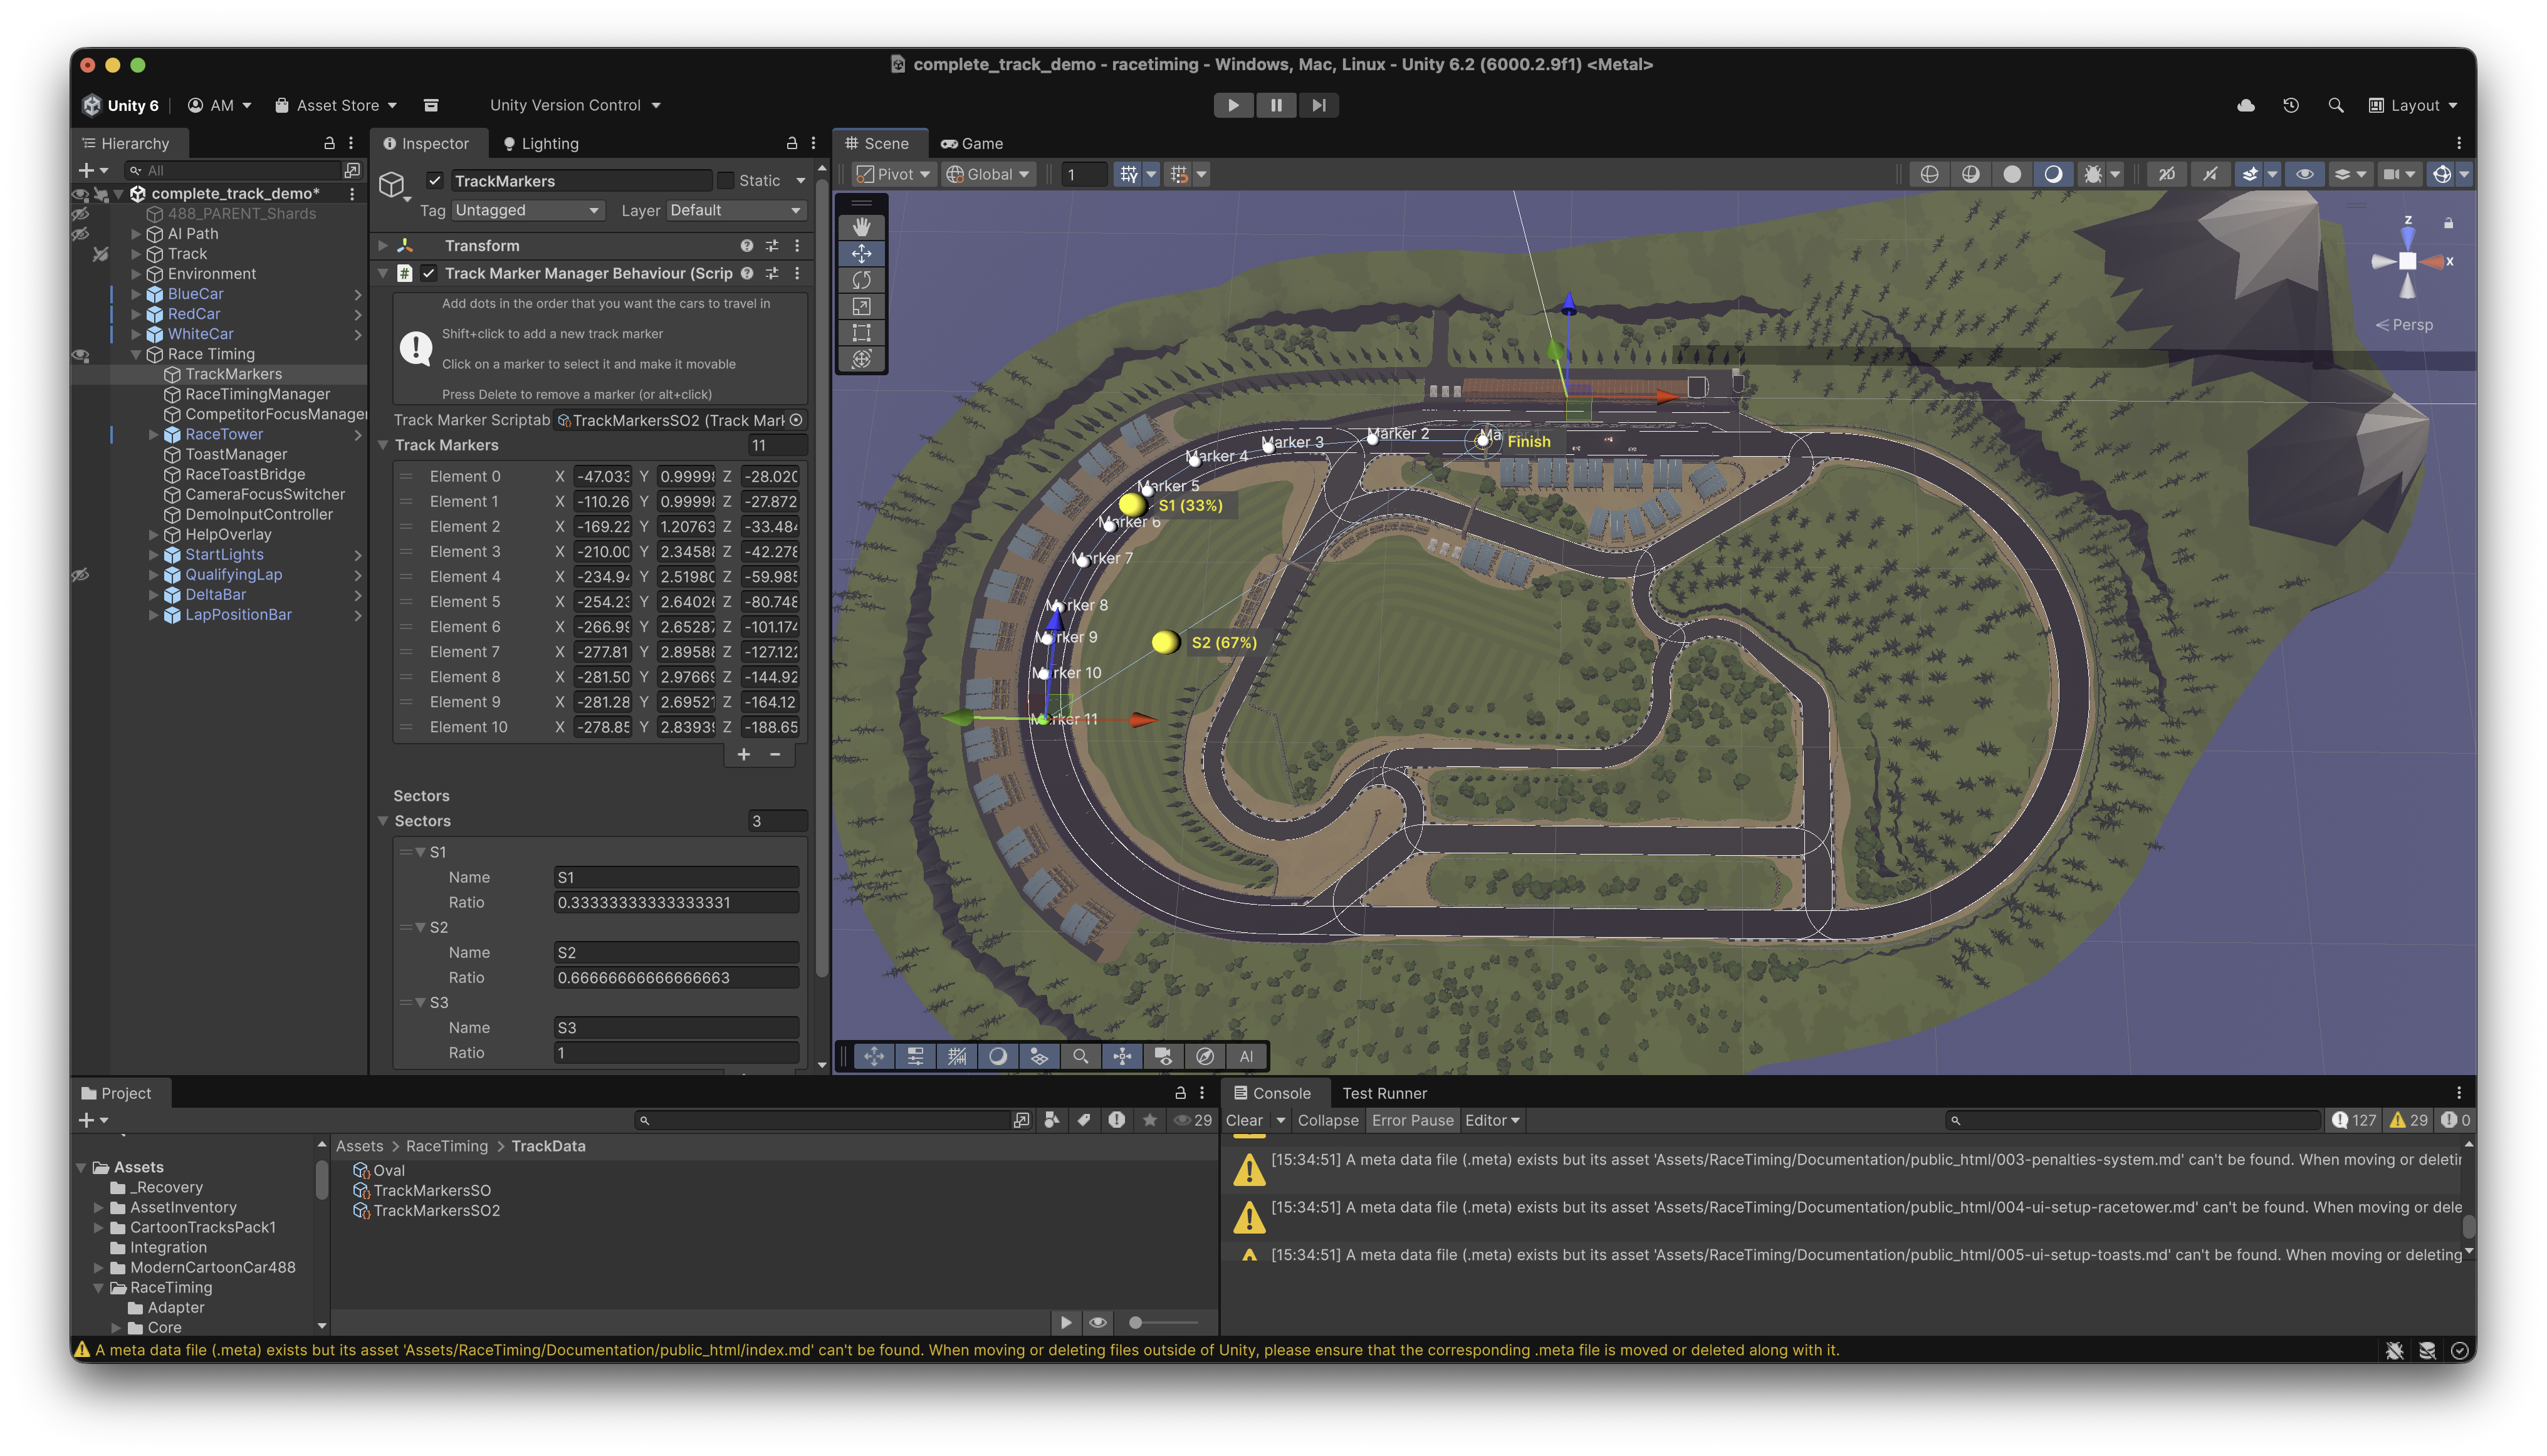2547x1456 pixels.
Task: Select the Rotate tool in scene toolbar
Action: 861,280
